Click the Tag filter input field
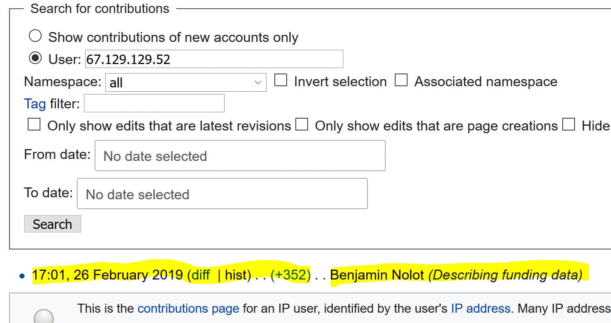611x323 pixels. coord(154,103)
